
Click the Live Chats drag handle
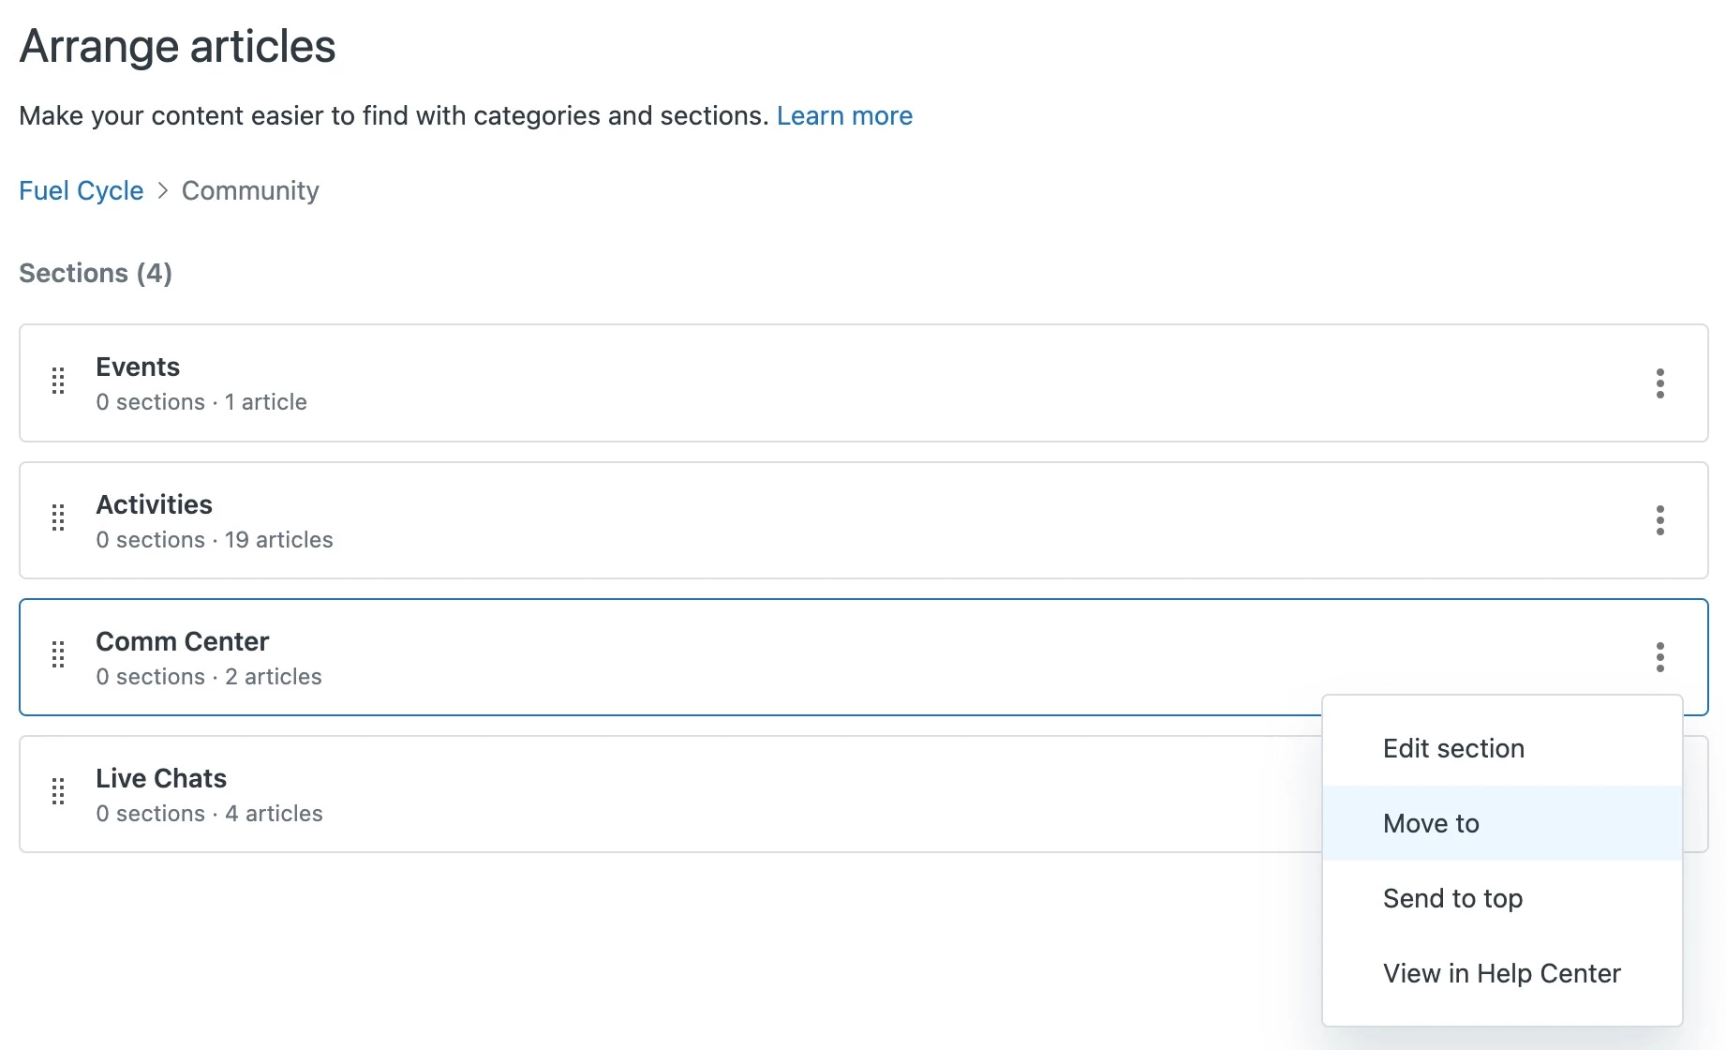(58, 792)
